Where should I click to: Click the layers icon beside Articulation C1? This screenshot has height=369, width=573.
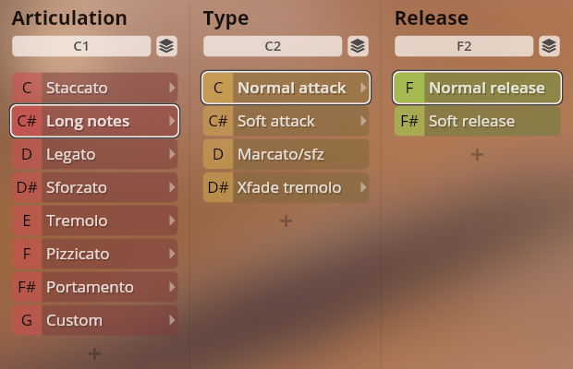coord(165,46)
